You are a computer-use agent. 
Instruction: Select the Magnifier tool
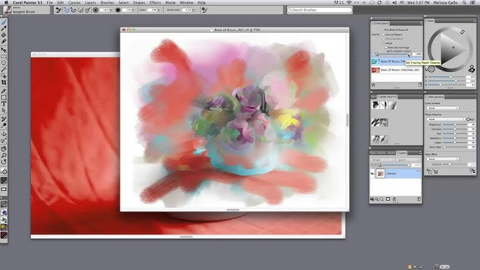pyautogui.click(x=3, y=155)
